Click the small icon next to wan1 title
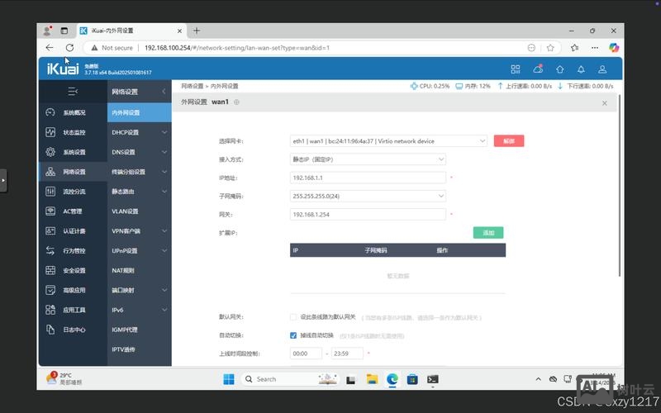 pos(236,102)
